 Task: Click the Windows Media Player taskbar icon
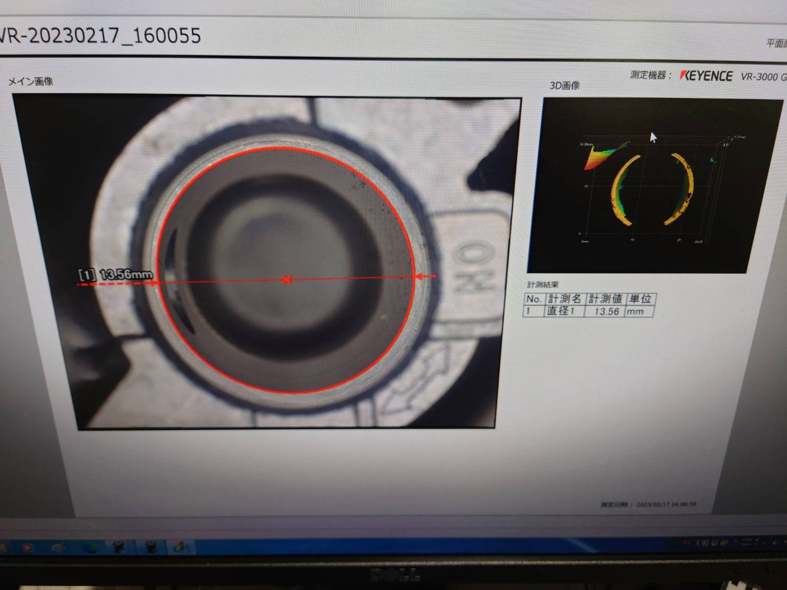pos(28,547)
